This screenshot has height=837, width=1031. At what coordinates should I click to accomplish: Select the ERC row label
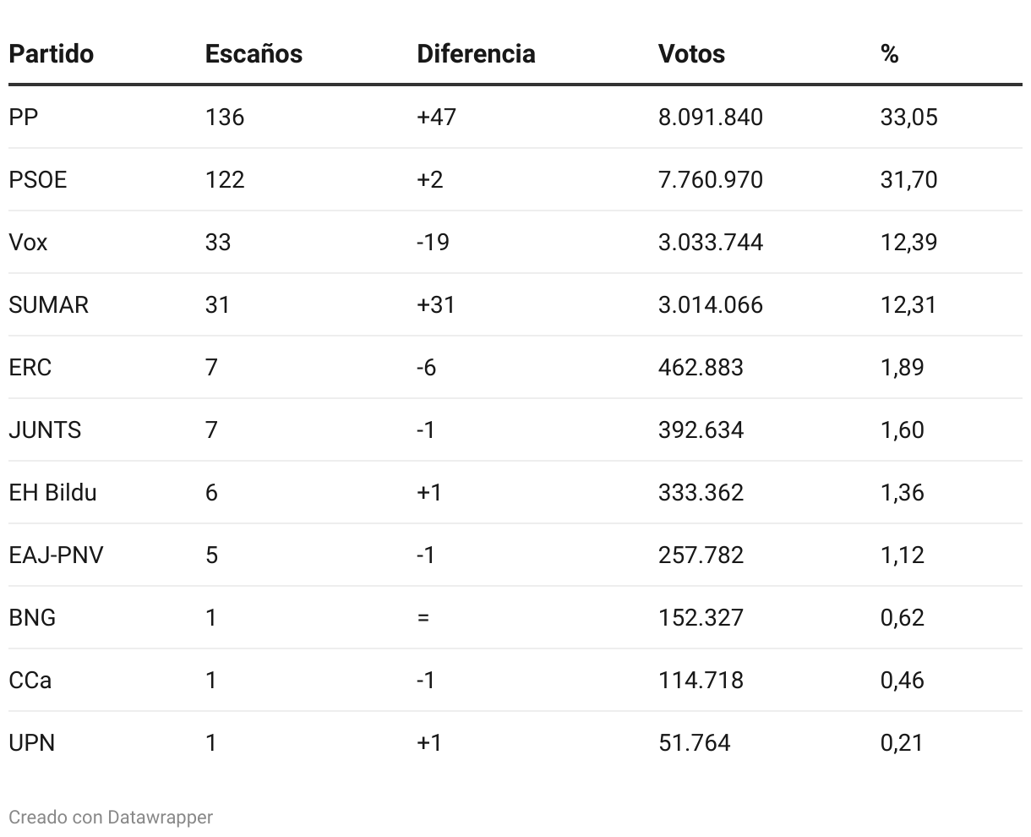pos(30,367)
